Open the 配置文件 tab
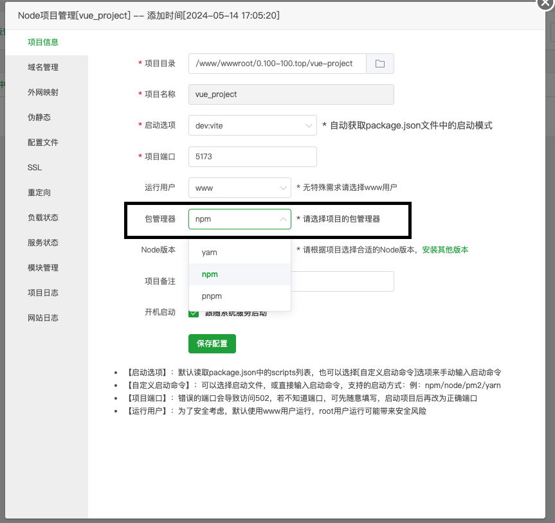 [46, 143]
